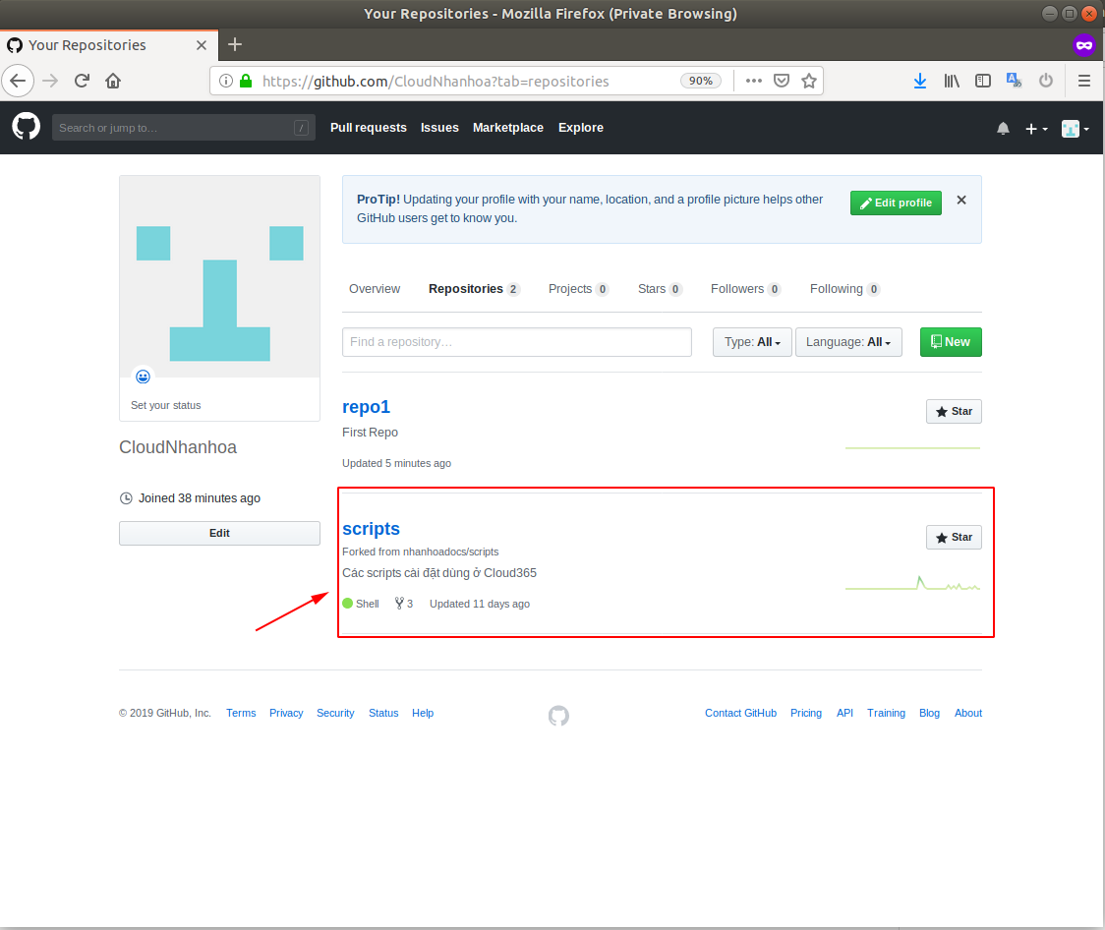1105x930 pixels.
Task: Toggle the Firefox sidebar icon
Action: point(982,81)
